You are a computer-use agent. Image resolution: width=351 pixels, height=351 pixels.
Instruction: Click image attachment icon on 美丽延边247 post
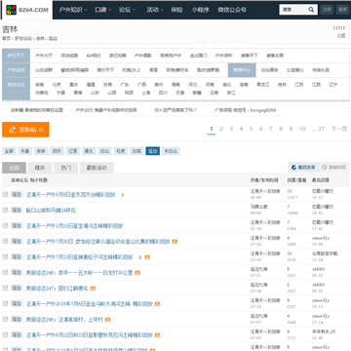point(93,289)
